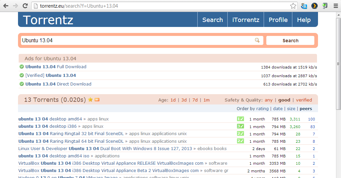Open Ubuntu 13.04 Full Download ad
This screenshot has height=178, width=341.
[56, 67]
